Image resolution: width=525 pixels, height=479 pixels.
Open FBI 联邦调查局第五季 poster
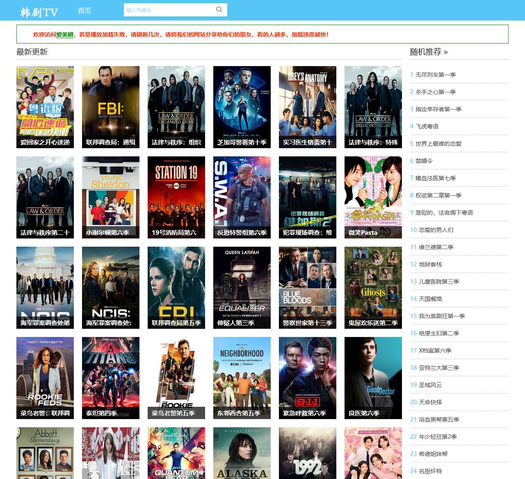tap(176, 288)
